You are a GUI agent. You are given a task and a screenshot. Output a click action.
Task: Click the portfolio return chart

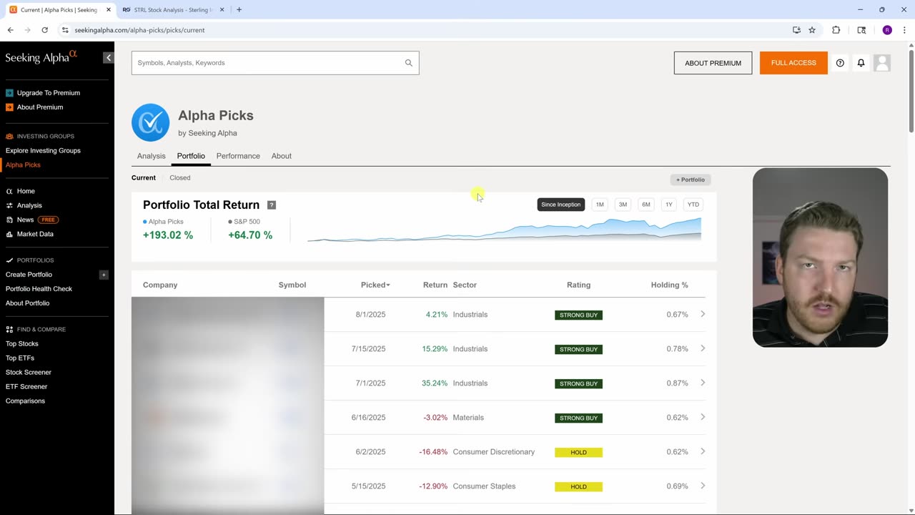pyautogui.click(x=504, y=229)
